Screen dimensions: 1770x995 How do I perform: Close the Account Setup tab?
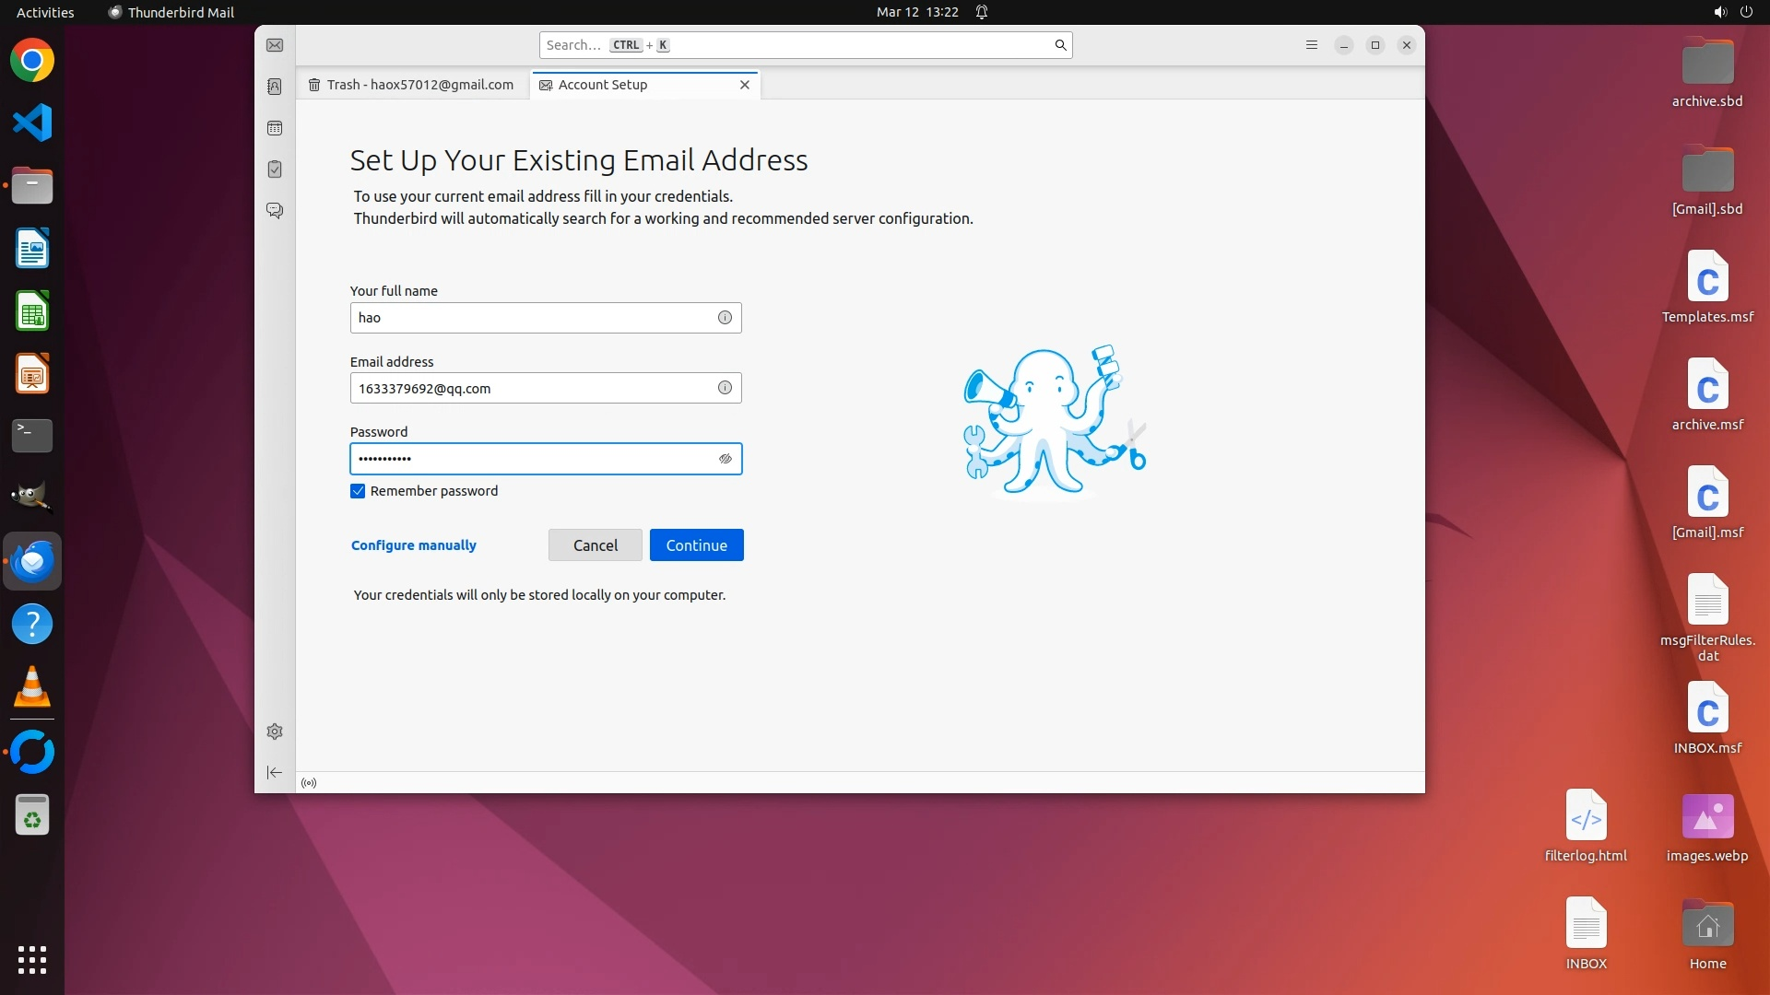point(745,85)
